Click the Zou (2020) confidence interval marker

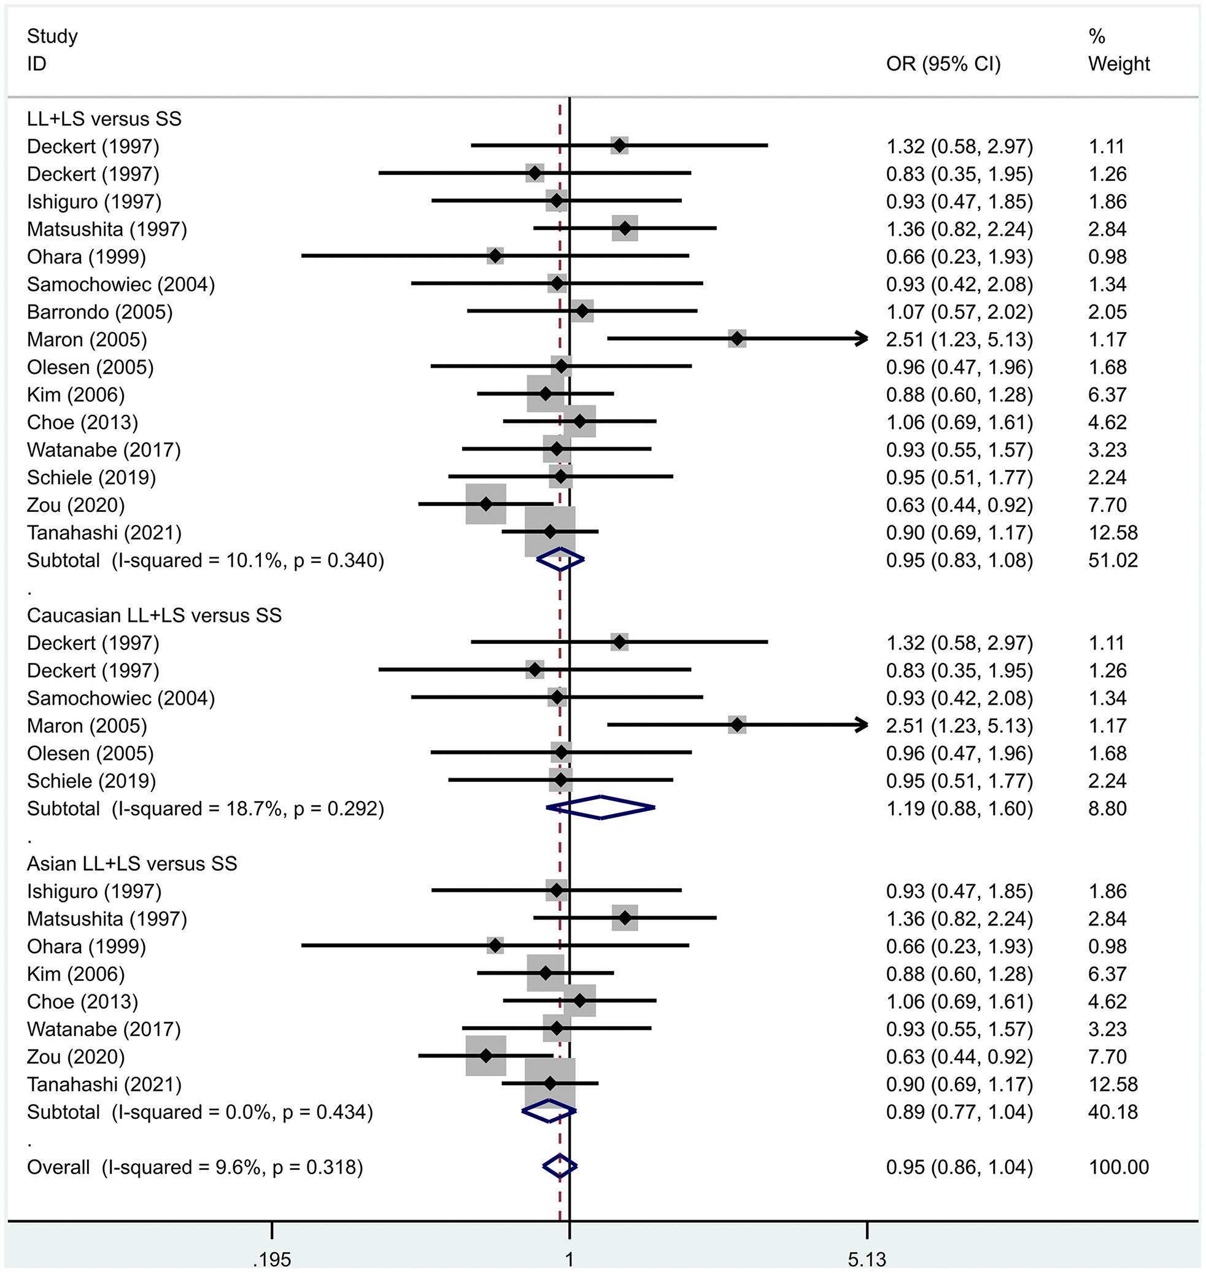(x=487, y=502)
